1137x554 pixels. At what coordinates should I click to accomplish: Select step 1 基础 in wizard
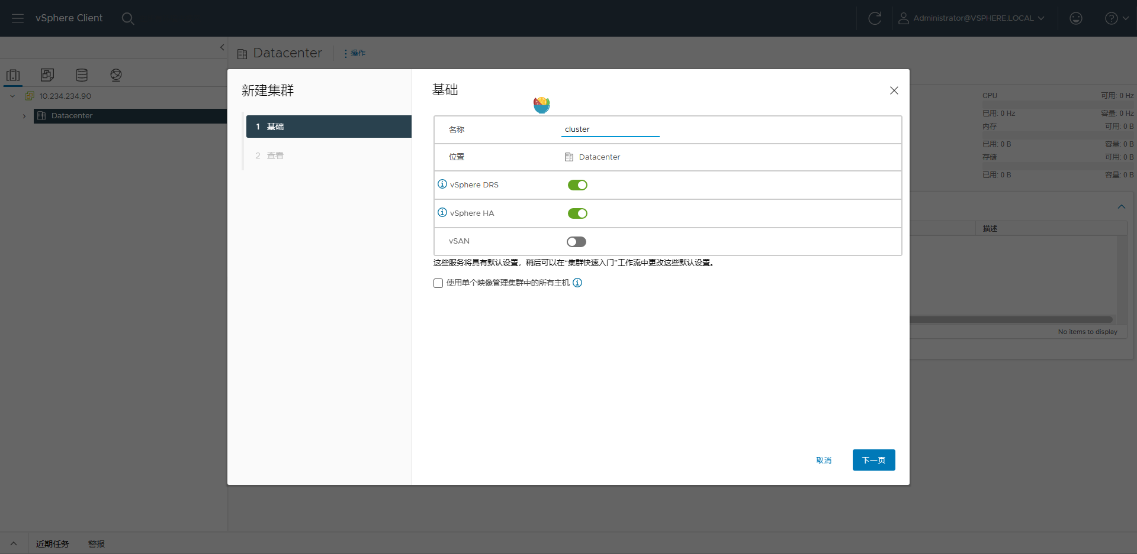[329, 127]
